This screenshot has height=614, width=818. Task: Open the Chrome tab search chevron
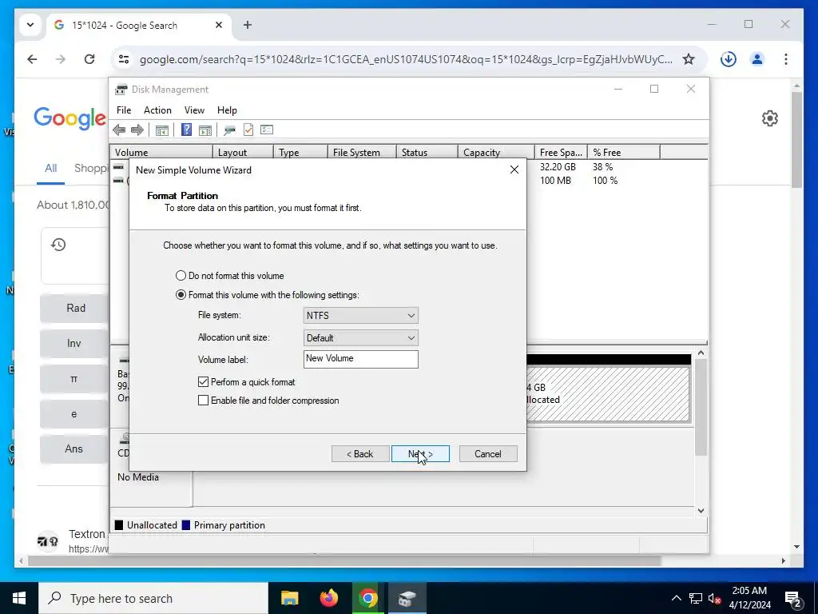pos(30,25)
